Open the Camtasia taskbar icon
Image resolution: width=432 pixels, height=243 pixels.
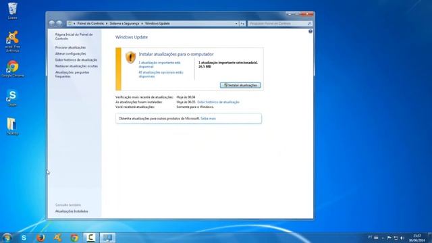pos(91,238)
